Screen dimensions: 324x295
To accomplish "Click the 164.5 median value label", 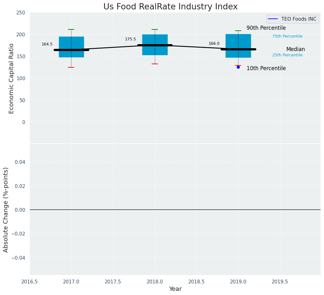I will (47, 44).
